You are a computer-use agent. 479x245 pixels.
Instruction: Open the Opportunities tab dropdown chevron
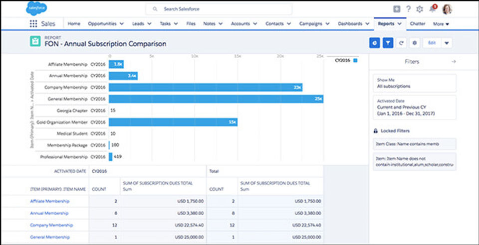point(121,24)
